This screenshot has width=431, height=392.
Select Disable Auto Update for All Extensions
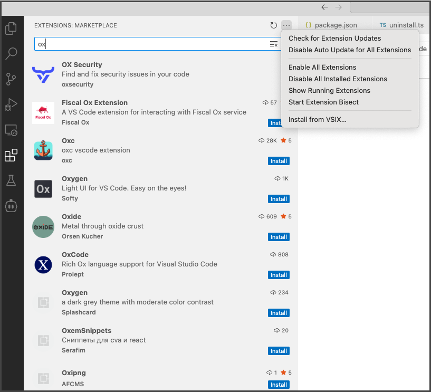pos(350,50)
